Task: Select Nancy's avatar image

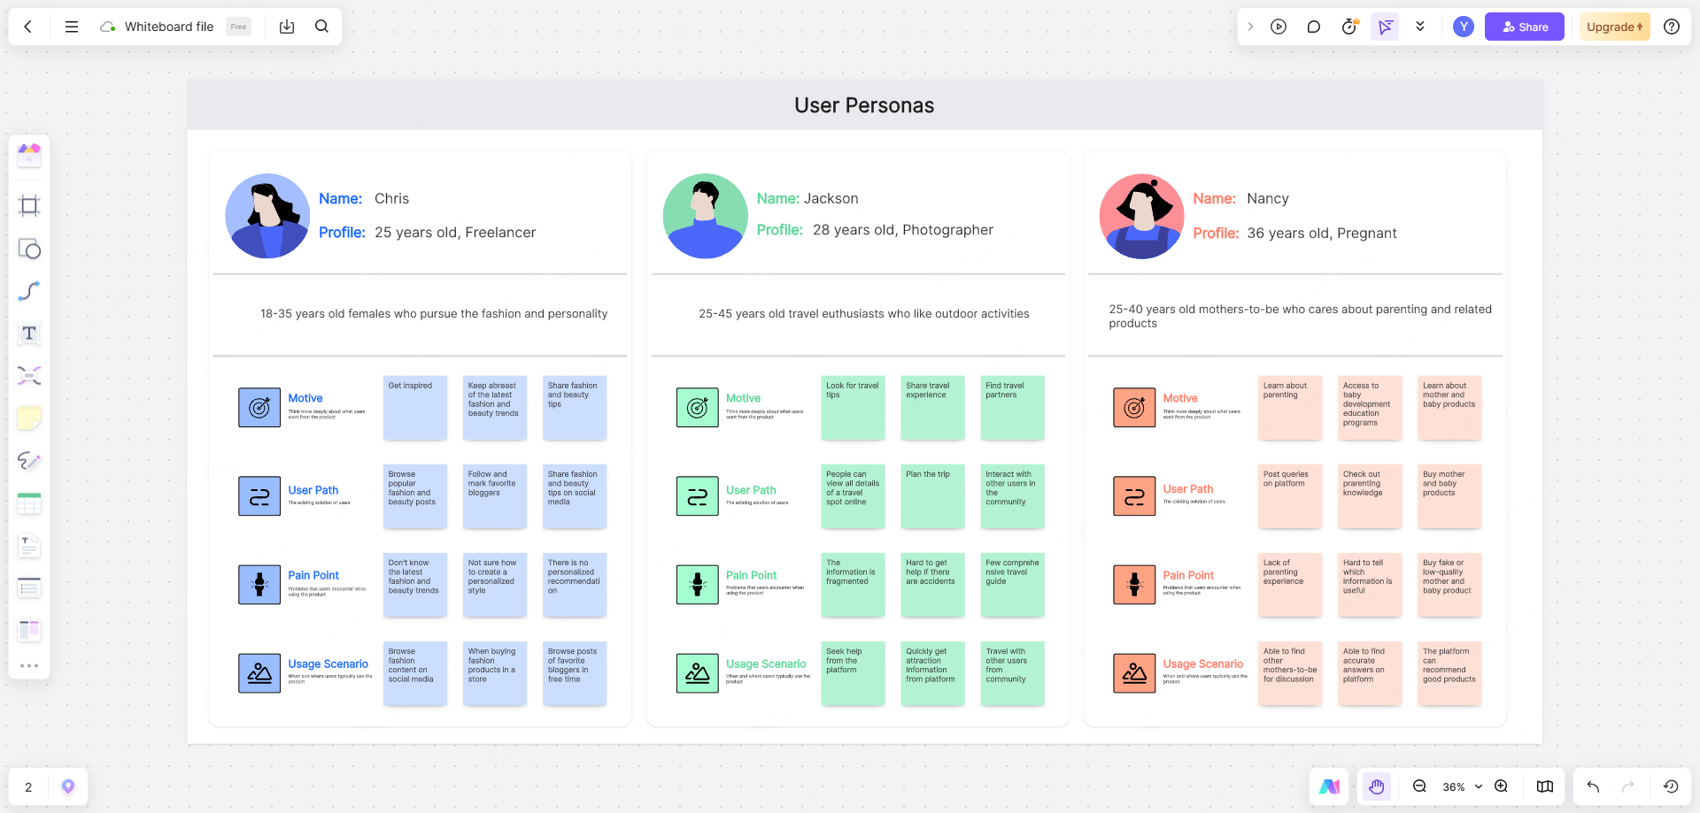Action: (x=1142, y=216)
